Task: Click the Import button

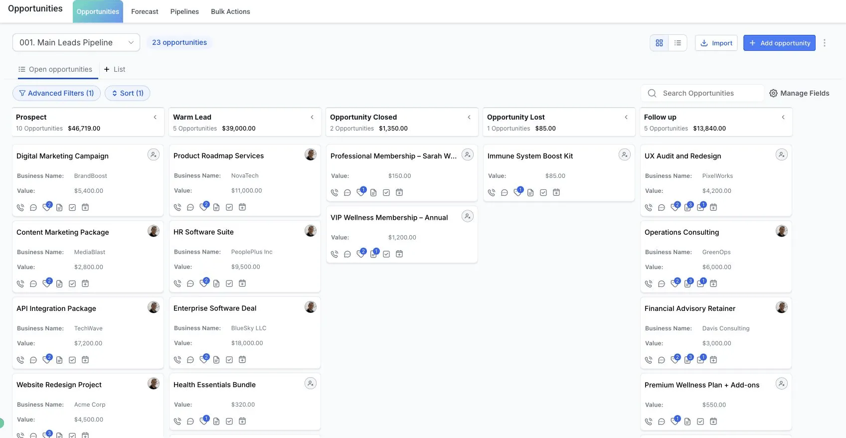Action: 716,43
